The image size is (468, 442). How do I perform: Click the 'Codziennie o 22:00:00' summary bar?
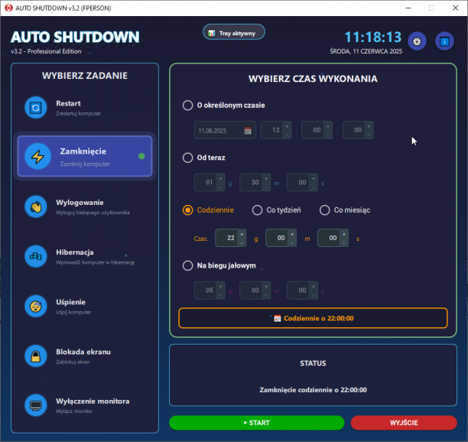click(x=313, y=318)
